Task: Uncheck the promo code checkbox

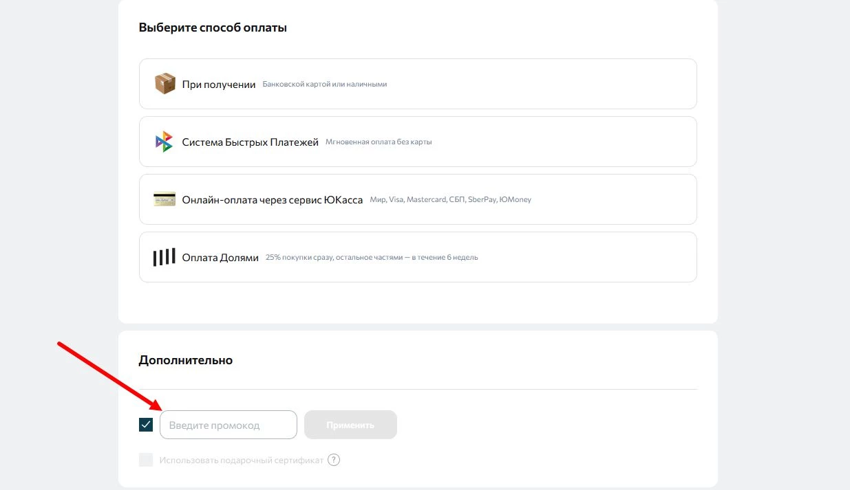Action: (x=146, y=425)
